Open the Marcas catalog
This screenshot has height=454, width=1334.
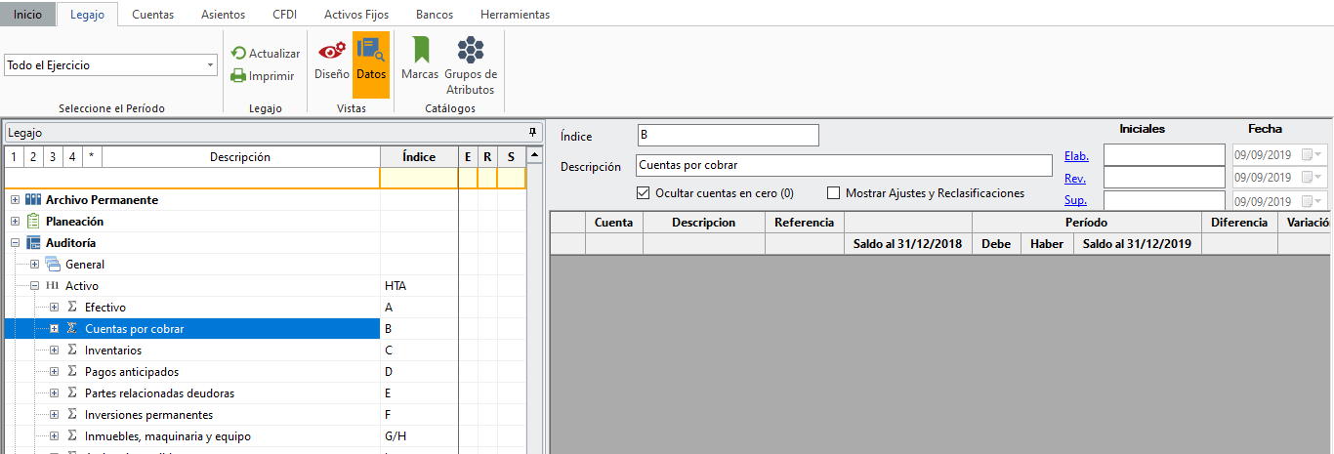pyautogui.click(x=420, y=60)
